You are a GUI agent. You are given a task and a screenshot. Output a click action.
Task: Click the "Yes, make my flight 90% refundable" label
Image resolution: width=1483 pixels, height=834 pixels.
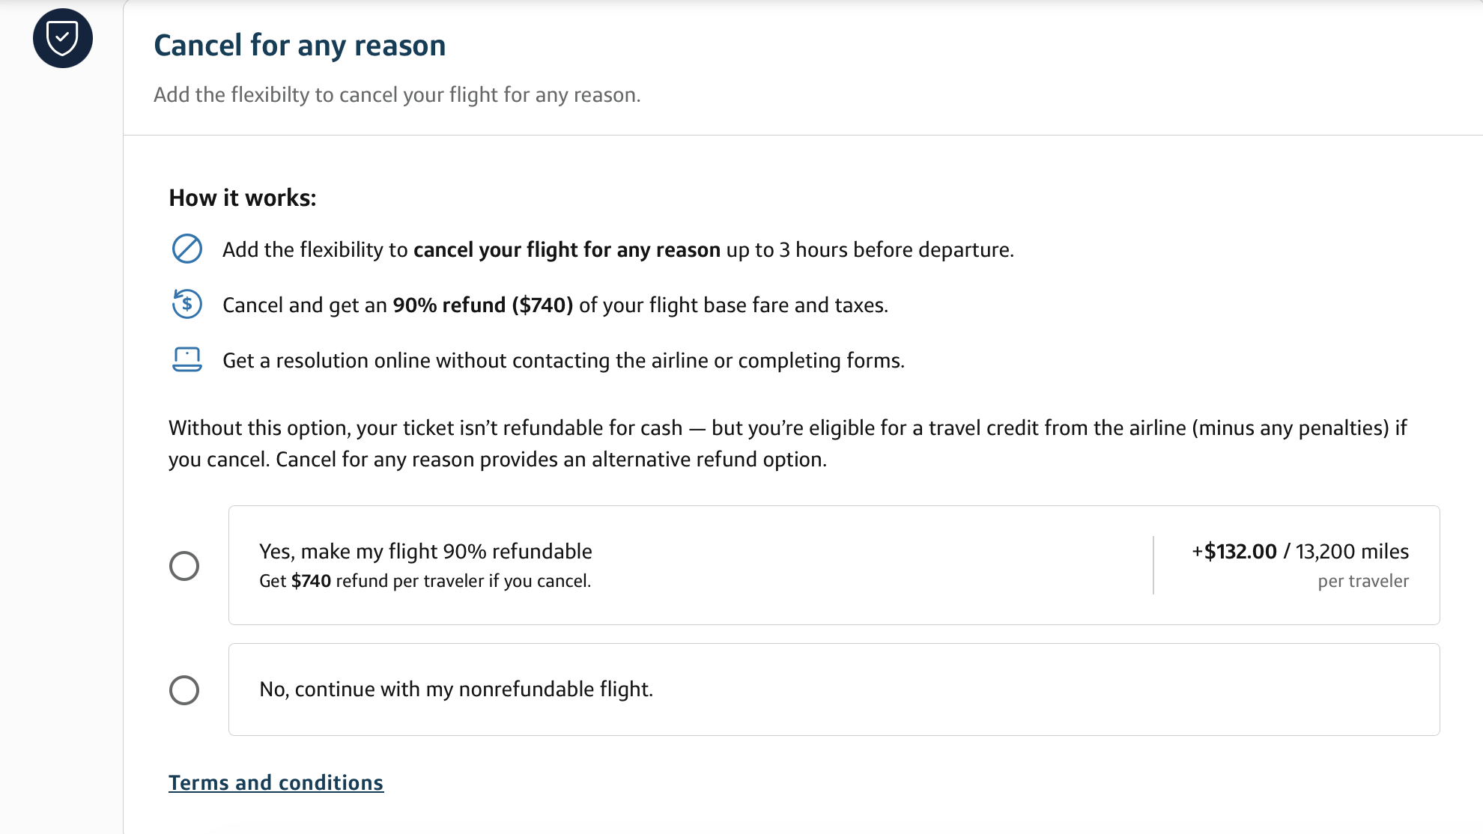click(x=425, y=552)
